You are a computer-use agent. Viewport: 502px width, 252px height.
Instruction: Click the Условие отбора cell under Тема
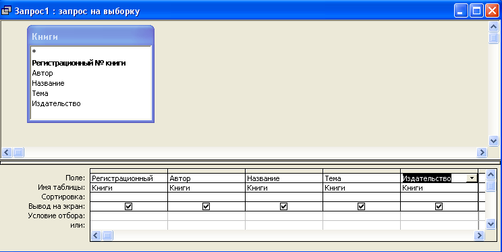pyautogui.click(x=362, y=216)
